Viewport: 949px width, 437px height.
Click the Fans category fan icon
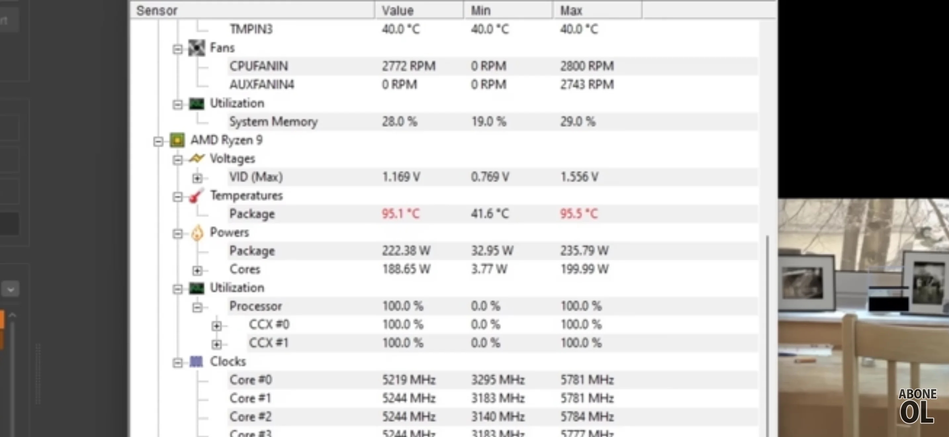point(196,48)
